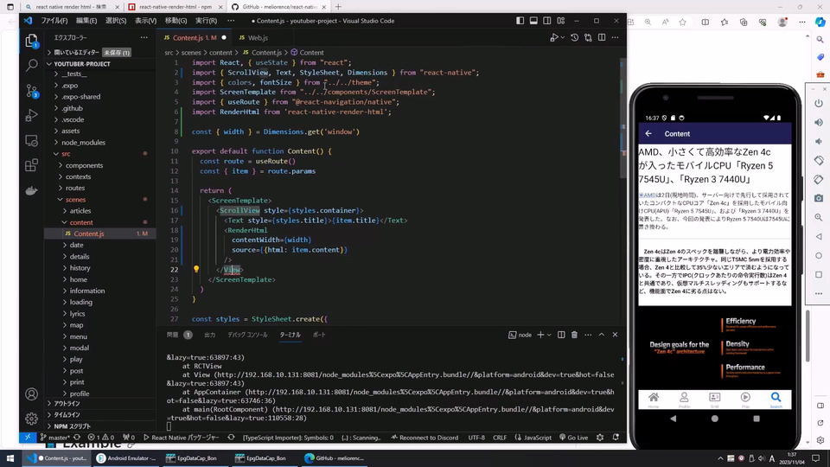Click Go Live in status bar
The width and height of the screenshot is (830, 467).
(574, 438)
